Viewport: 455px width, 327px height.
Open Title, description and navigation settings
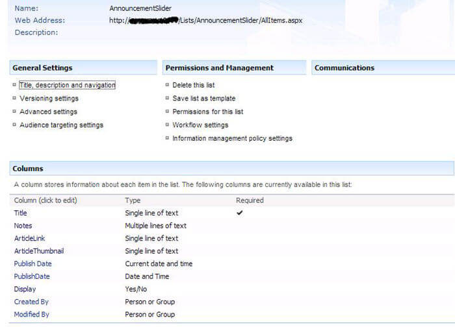tap(68, 85)
